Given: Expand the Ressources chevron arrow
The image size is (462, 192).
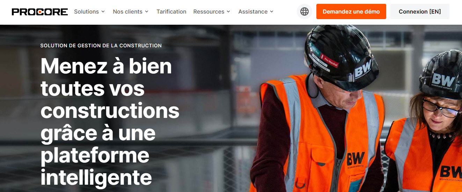Looking at the screenshot, I should pos(228,12).
